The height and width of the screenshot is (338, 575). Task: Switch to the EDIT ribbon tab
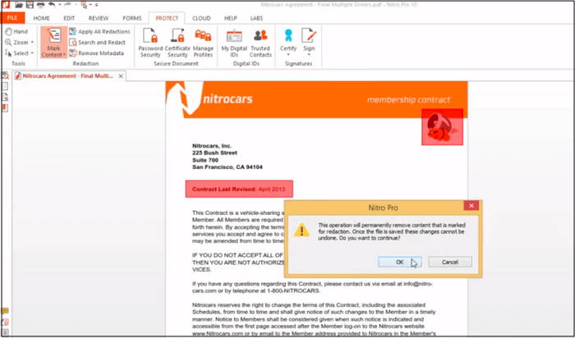click(x=69, y=18)
